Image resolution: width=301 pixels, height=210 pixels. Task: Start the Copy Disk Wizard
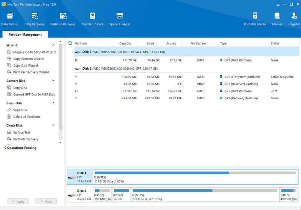pyautogui.click(x=23, y=65)
